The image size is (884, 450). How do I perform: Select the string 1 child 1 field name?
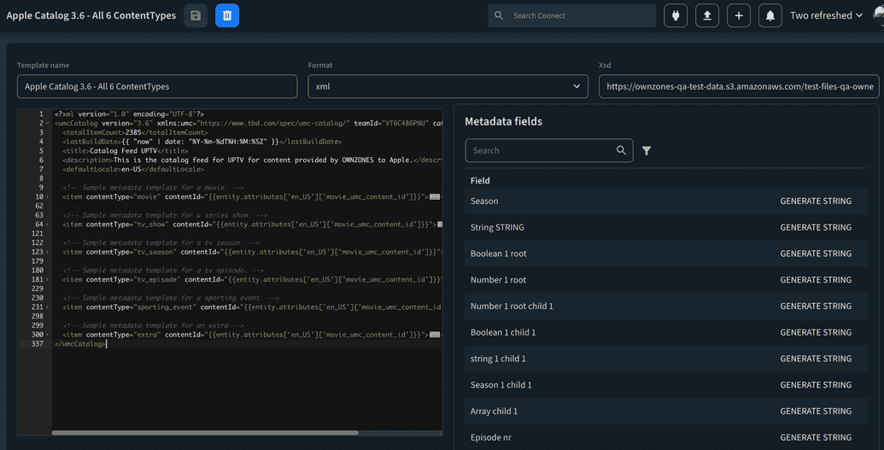[x=498, y=359]
